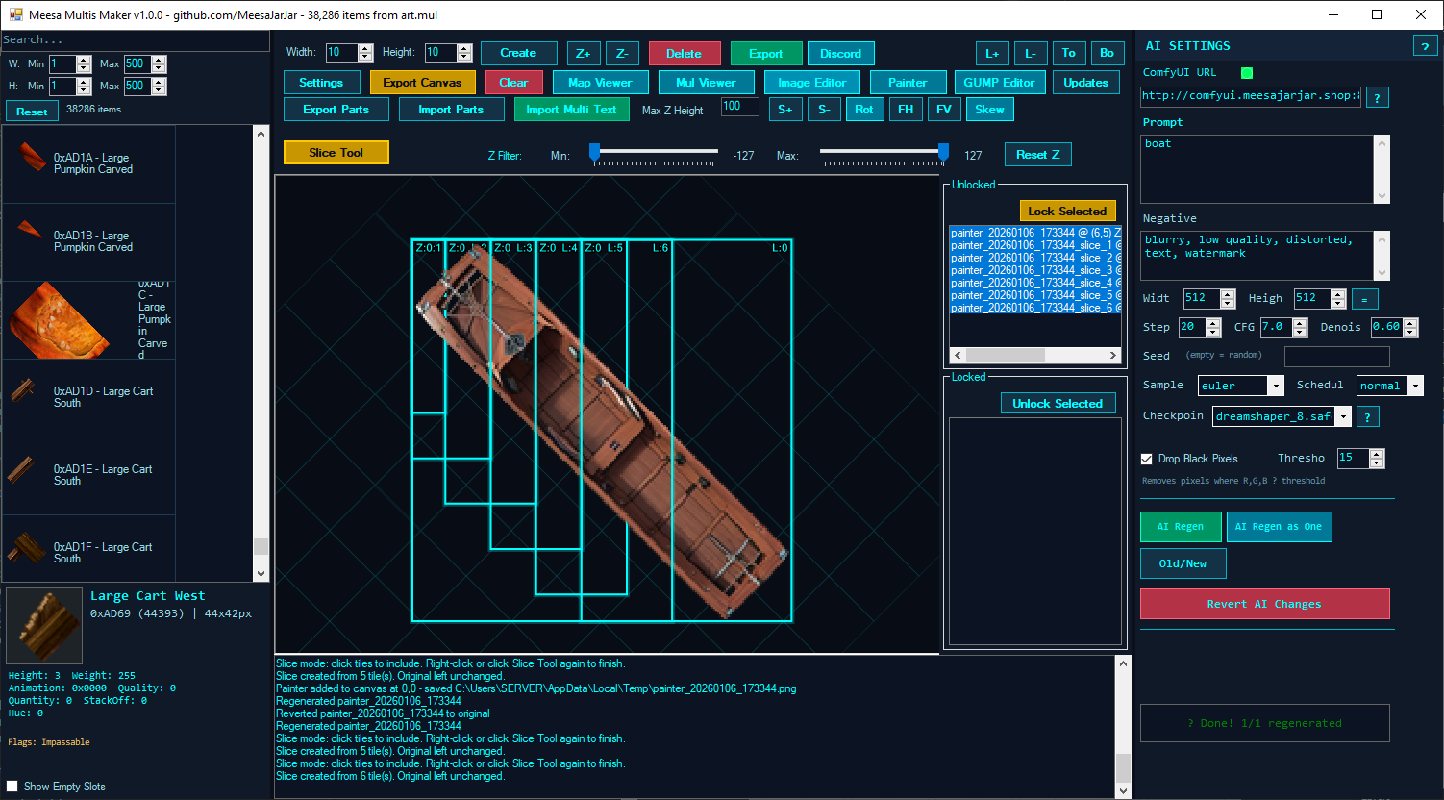Select the 0xAD1D Large Cart South item
Viewport: 1444px width, 800px height.
pyautogui.click(x=88, y=397)
